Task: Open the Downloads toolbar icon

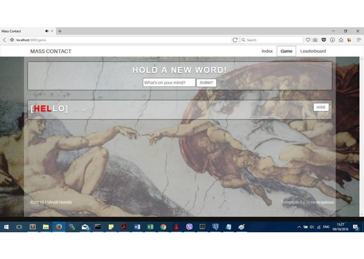Action: click(x=332, y=40)
